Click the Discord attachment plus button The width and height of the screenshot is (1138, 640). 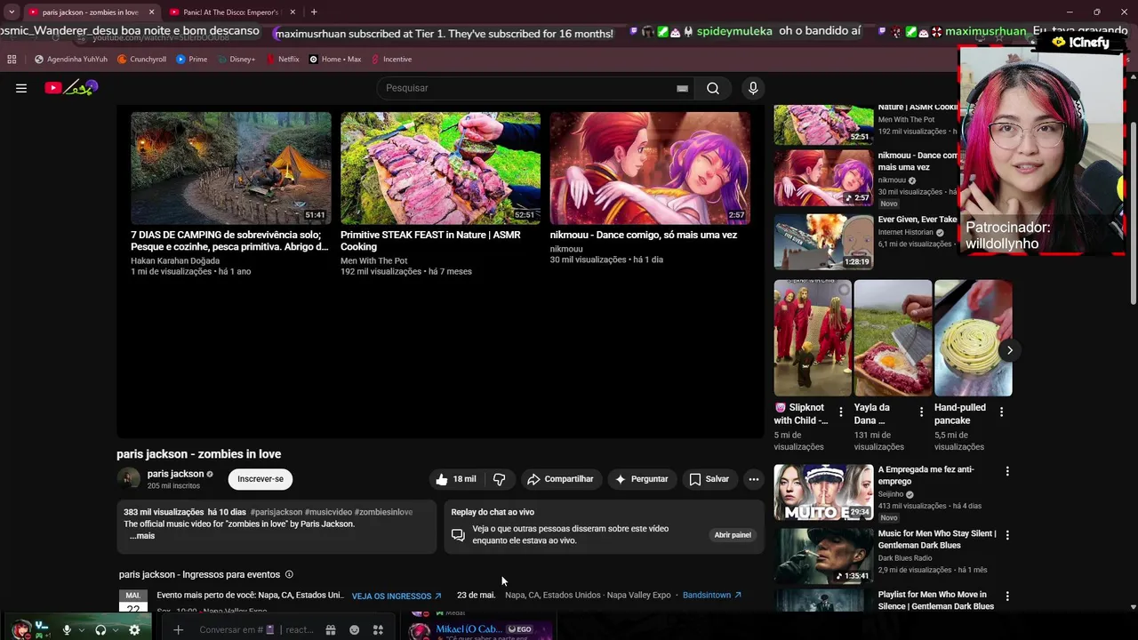point(178,630)
